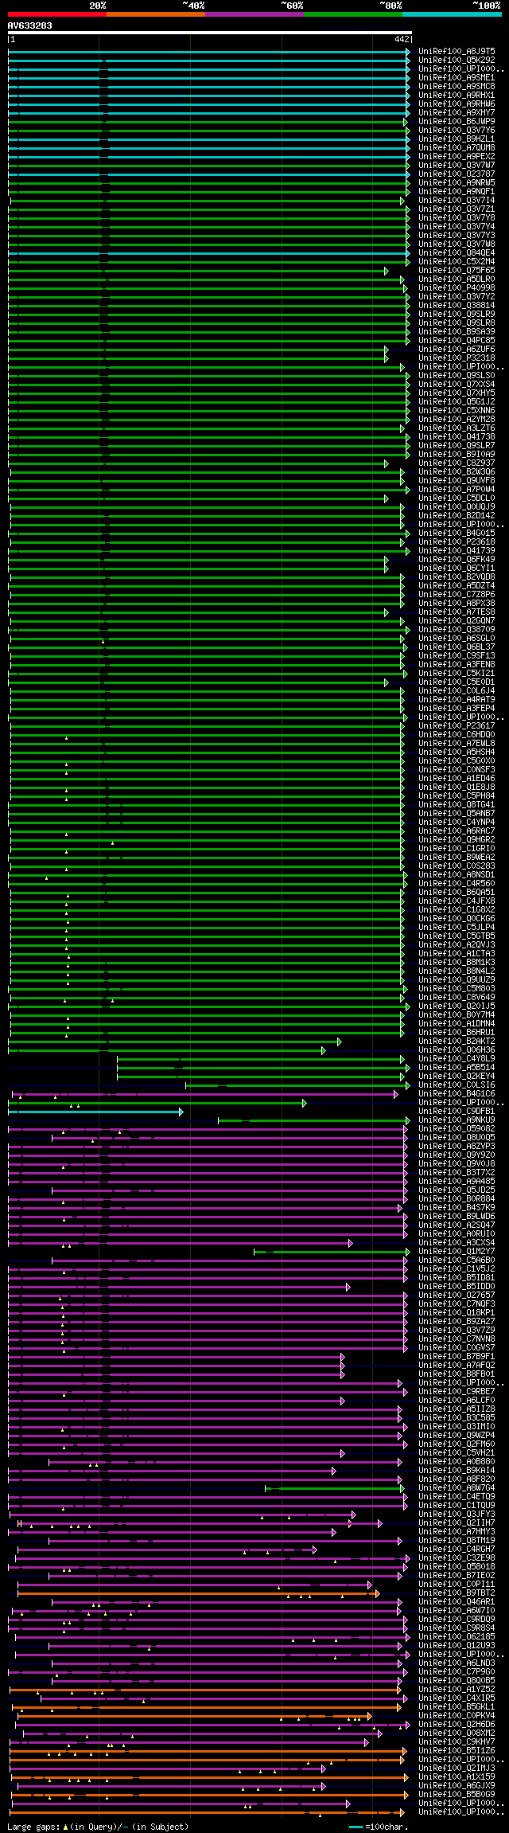Click hit UniRef100_A6ZUF6
This screenshot has height=1833, width=509.
(457, 349)
